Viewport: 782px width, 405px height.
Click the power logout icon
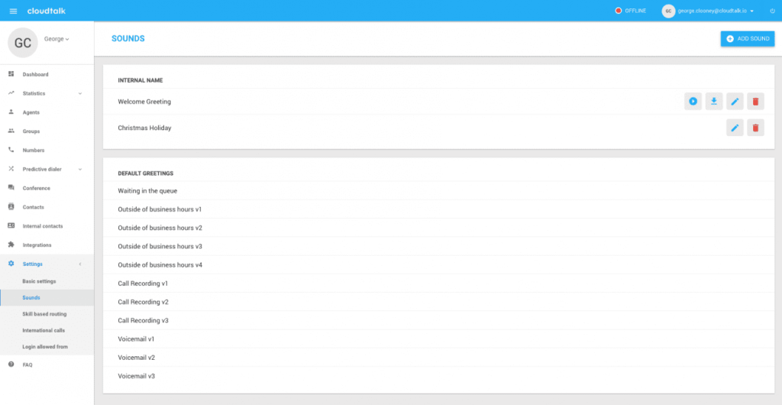coord(773,11)
